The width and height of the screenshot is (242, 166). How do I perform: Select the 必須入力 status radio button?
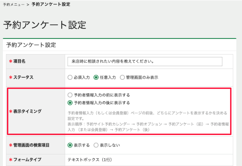(x=70, y=77)
